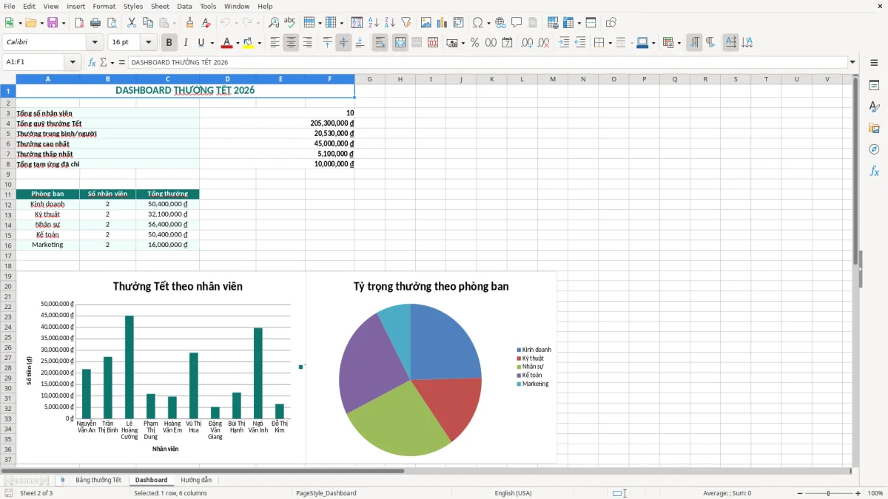
Task: Toggle Align Left
Action: point(275,43)
